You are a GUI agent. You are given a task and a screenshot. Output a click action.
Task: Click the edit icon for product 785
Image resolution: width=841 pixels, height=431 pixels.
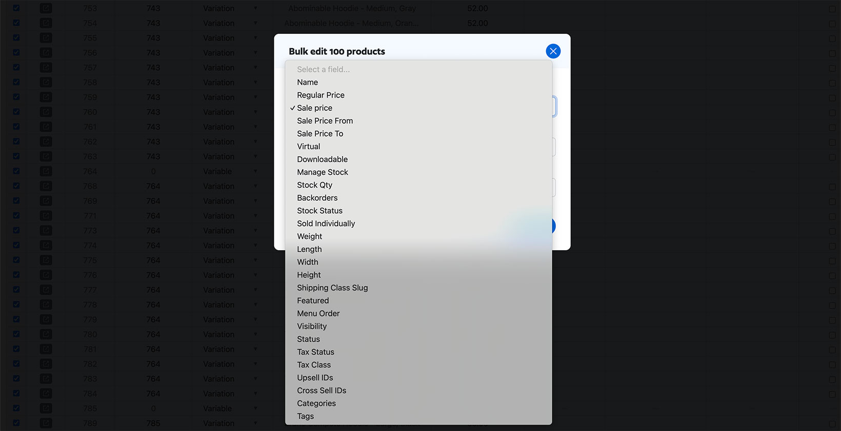[x=46, y=408]
